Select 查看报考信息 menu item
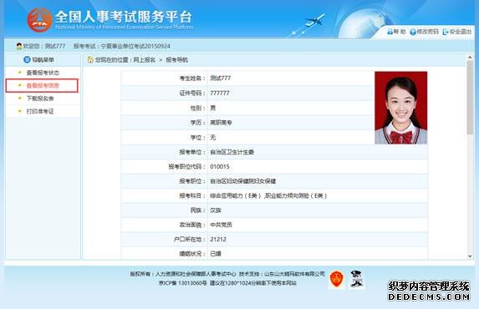This screenshot has width=479, height=309. (x=43, y=85)
